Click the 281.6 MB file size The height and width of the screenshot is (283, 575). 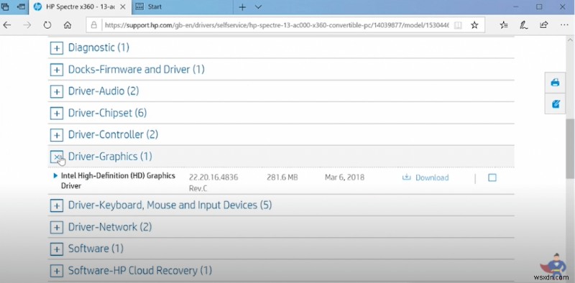(x=282, y=177)
